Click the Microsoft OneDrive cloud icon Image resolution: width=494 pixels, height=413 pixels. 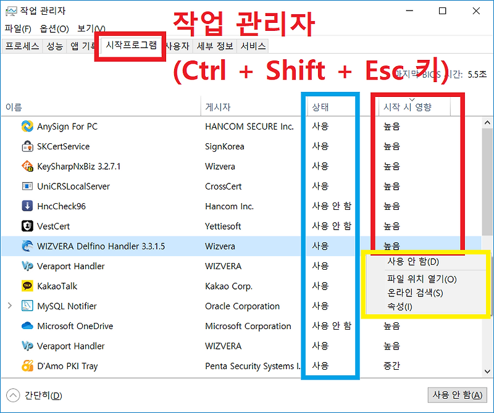(27, 326)
